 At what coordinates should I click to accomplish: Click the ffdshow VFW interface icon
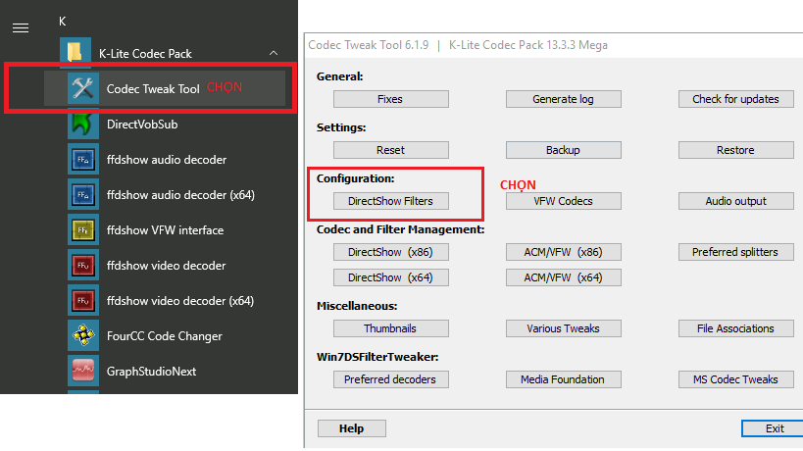[83, 229]
